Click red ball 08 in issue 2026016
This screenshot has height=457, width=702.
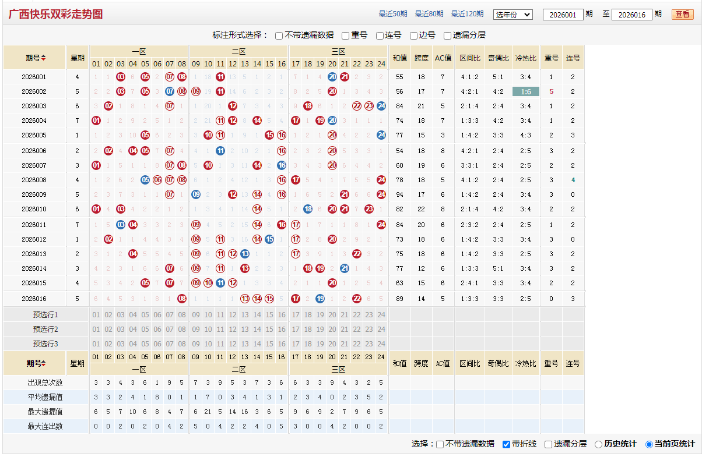coord(182,299)
